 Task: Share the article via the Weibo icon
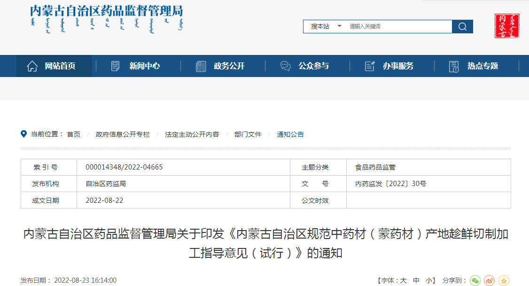[x=489, y=280]
